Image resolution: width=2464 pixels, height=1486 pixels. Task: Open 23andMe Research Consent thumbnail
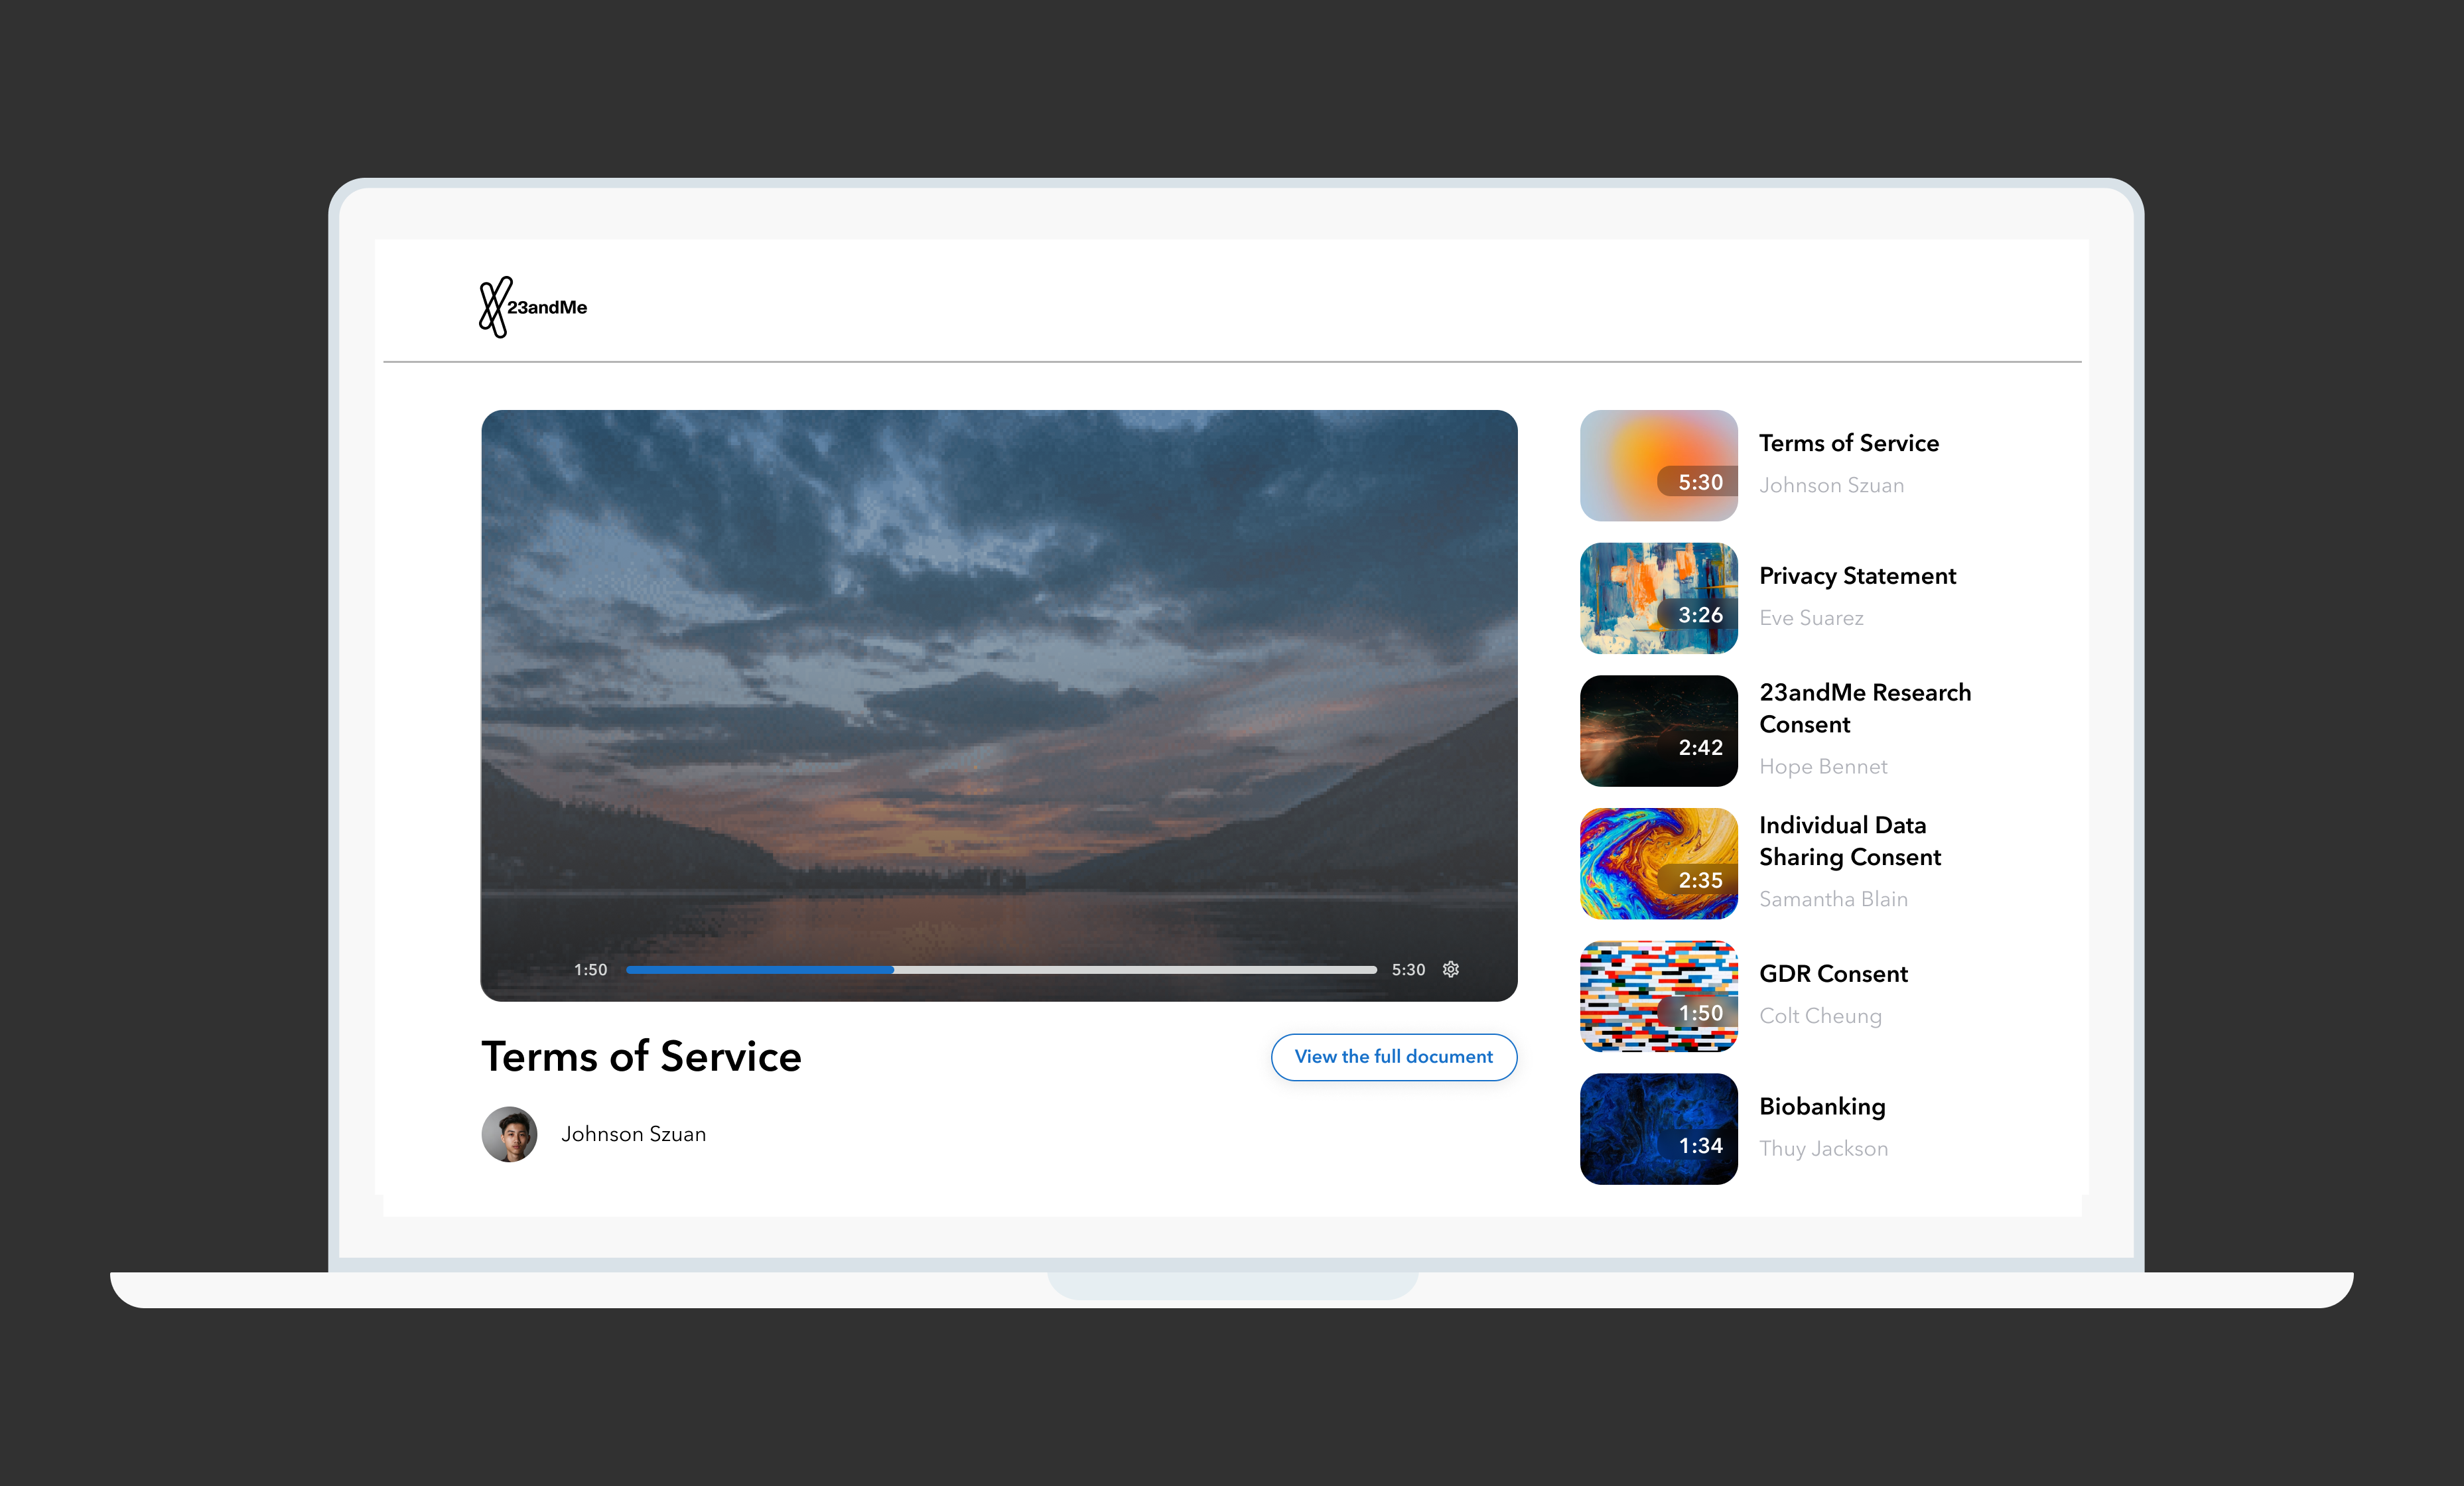pos(1658,731)
